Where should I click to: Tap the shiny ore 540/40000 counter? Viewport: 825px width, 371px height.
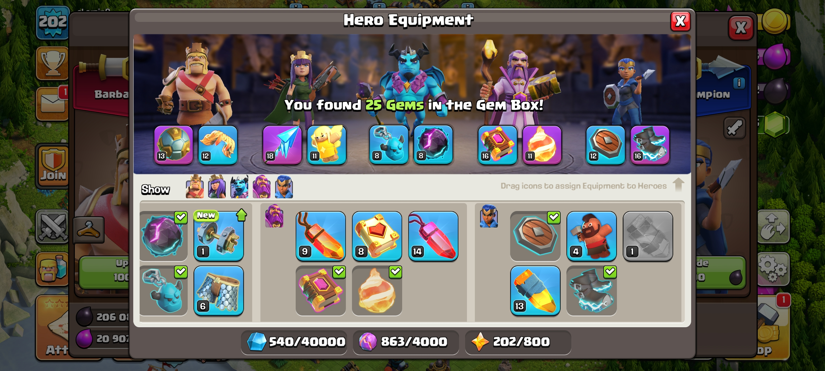[296, 342]
